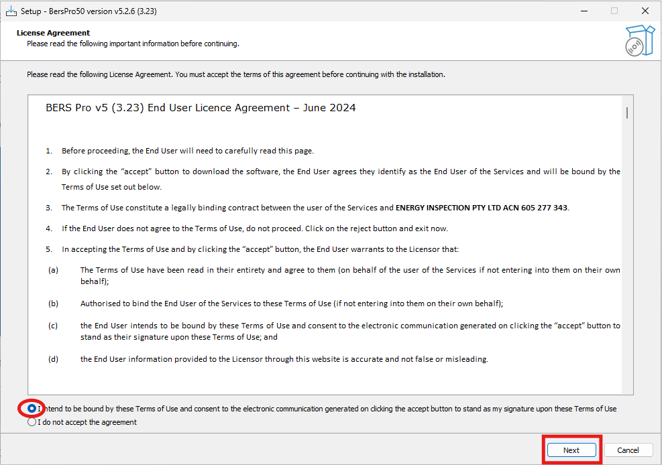The image size is (662, 465).
Task: Select the 'I intend to be bound' radio option
Action: click(x=32, y=409)
